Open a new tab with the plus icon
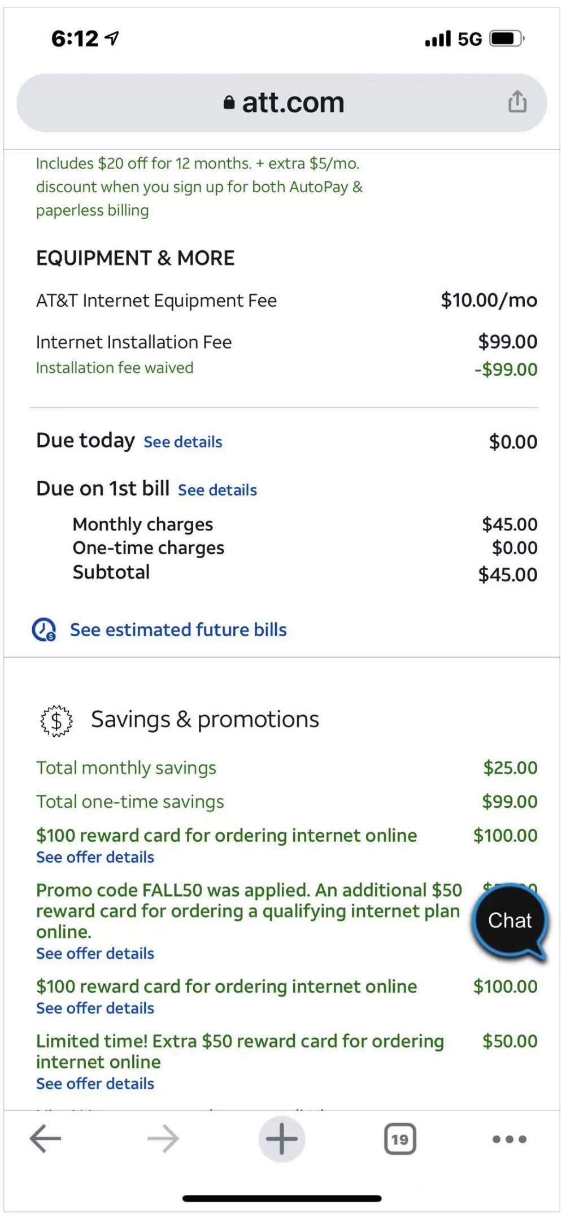Image resolution: width=566 pixels, height=1217 pixels. click(x=281, y=1139)
